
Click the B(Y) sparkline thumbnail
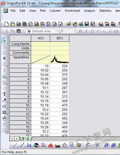(60, 59)
